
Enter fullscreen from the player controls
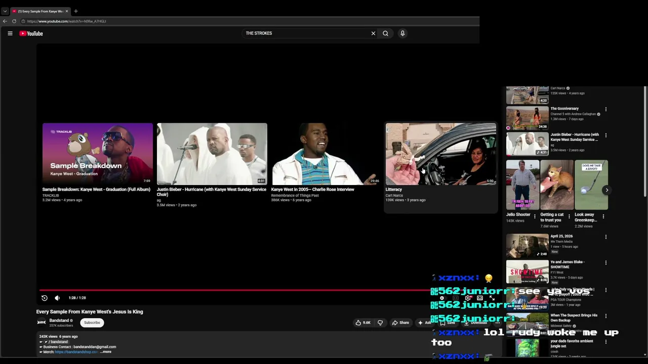pyautogui.click(x=492, y=298)
